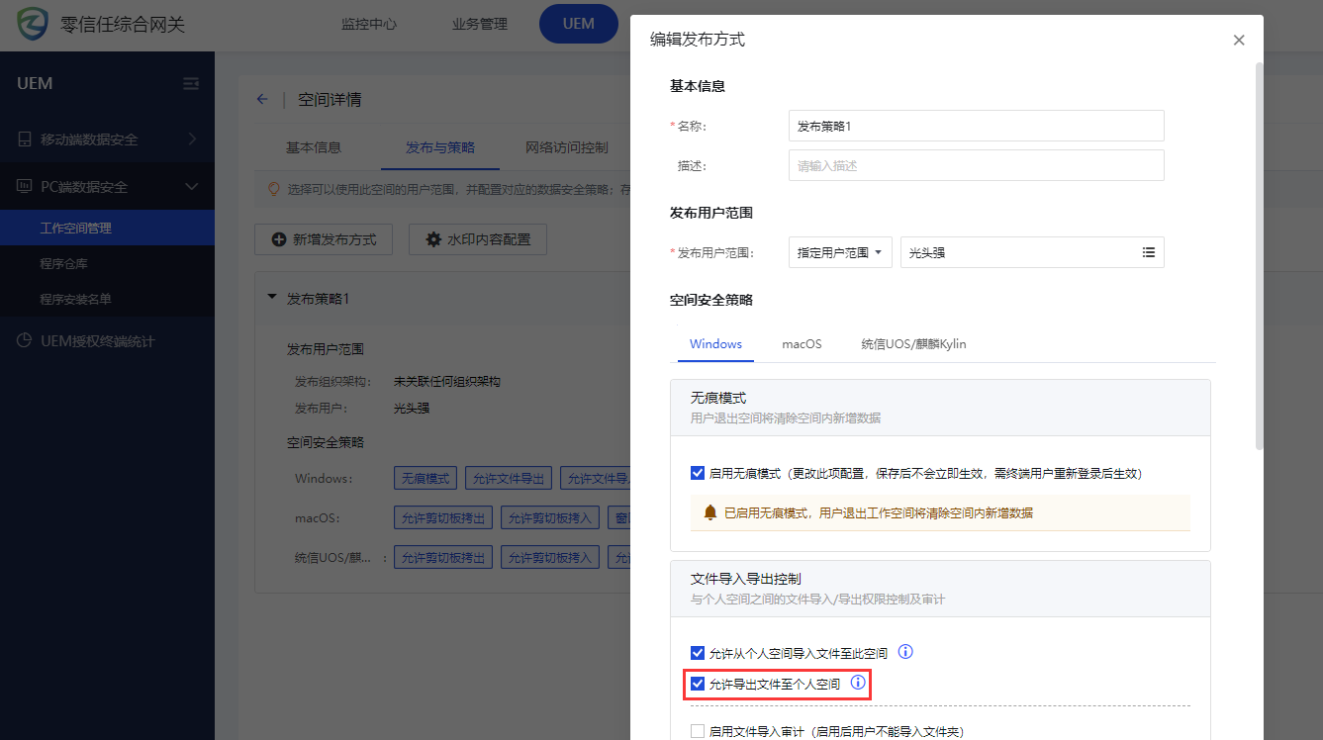Open user list icon in 光头强 field

(x=1148, y=252)
